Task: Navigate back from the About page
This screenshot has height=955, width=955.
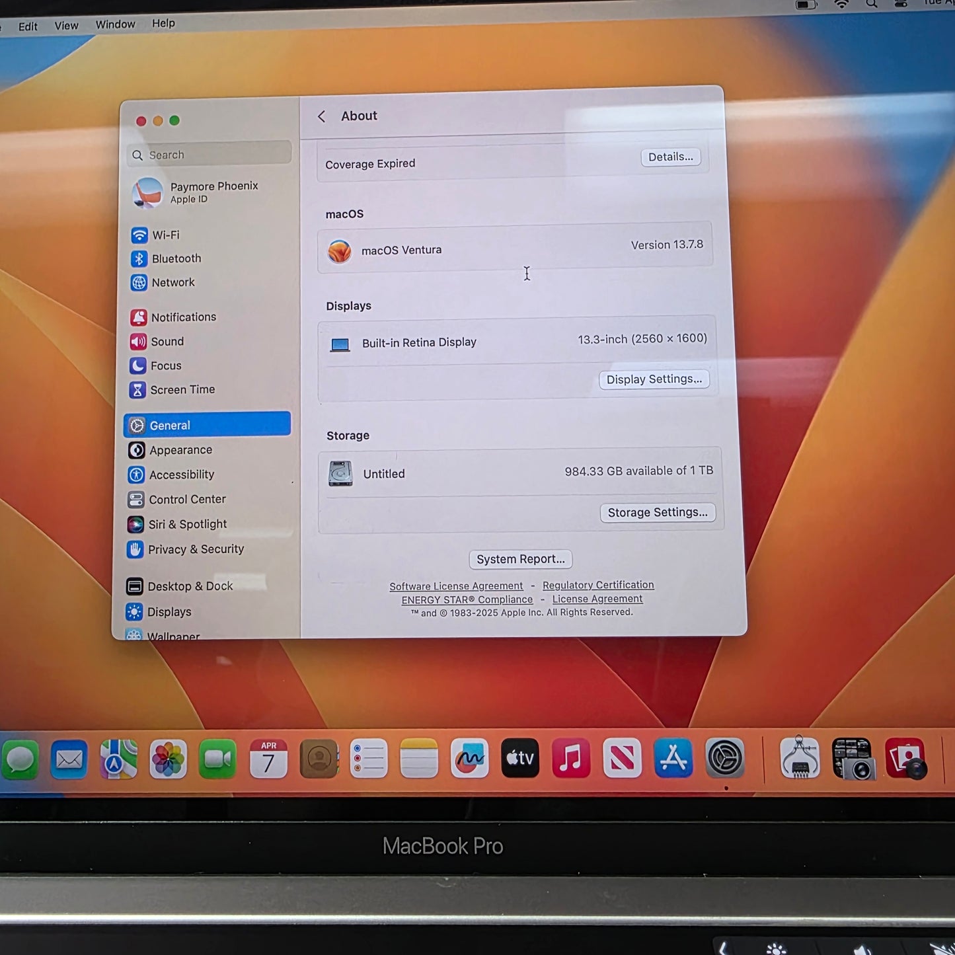Action: (x=322, y=116)
